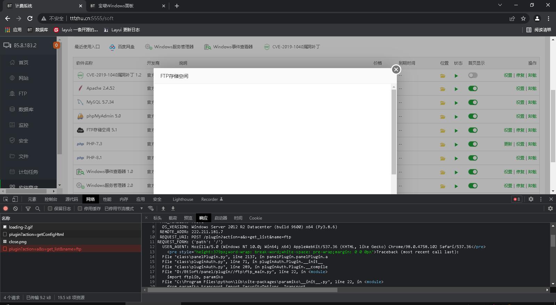Toggle homepage display for Windows事件查看器 1.0
This screenshot has height=305, width=556.
473,172
